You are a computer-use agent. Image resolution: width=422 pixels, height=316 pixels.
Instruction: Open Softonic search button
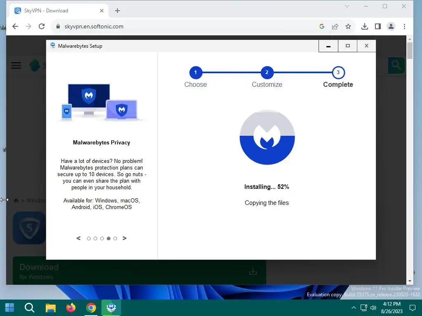pyautogui.click(x=396, y=65)
